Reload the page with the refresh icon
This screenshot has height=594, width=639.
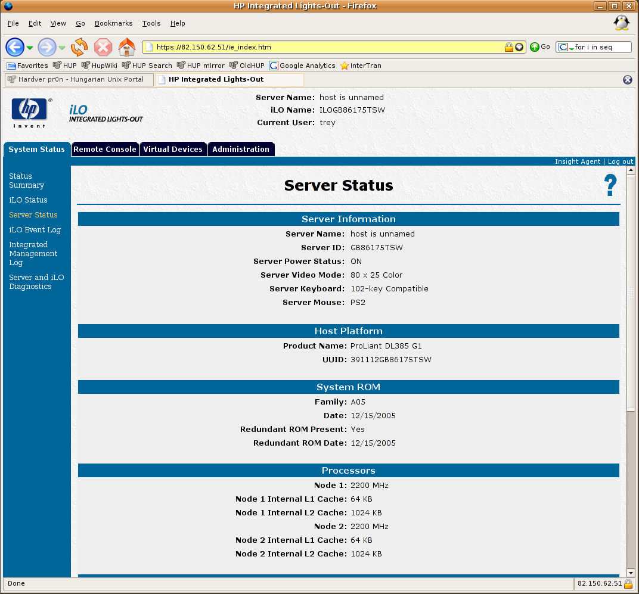coord(79,47)
